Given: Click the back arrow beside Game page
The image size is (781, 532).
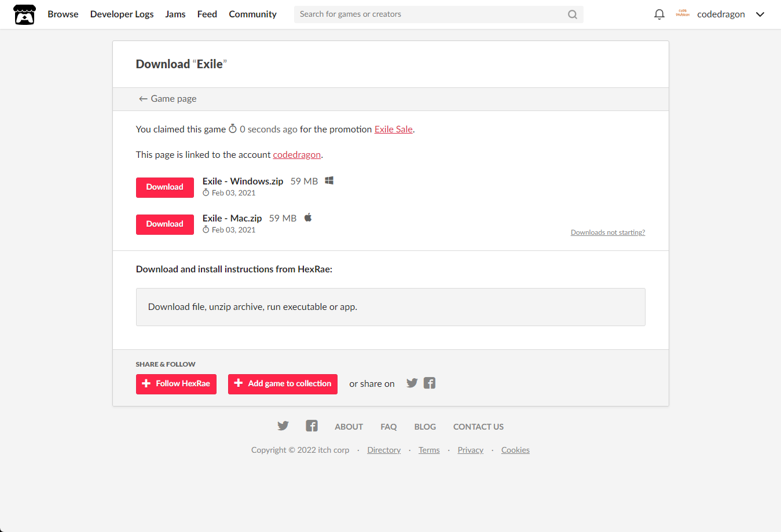Looking at the screenshot, I should [143, 99].
